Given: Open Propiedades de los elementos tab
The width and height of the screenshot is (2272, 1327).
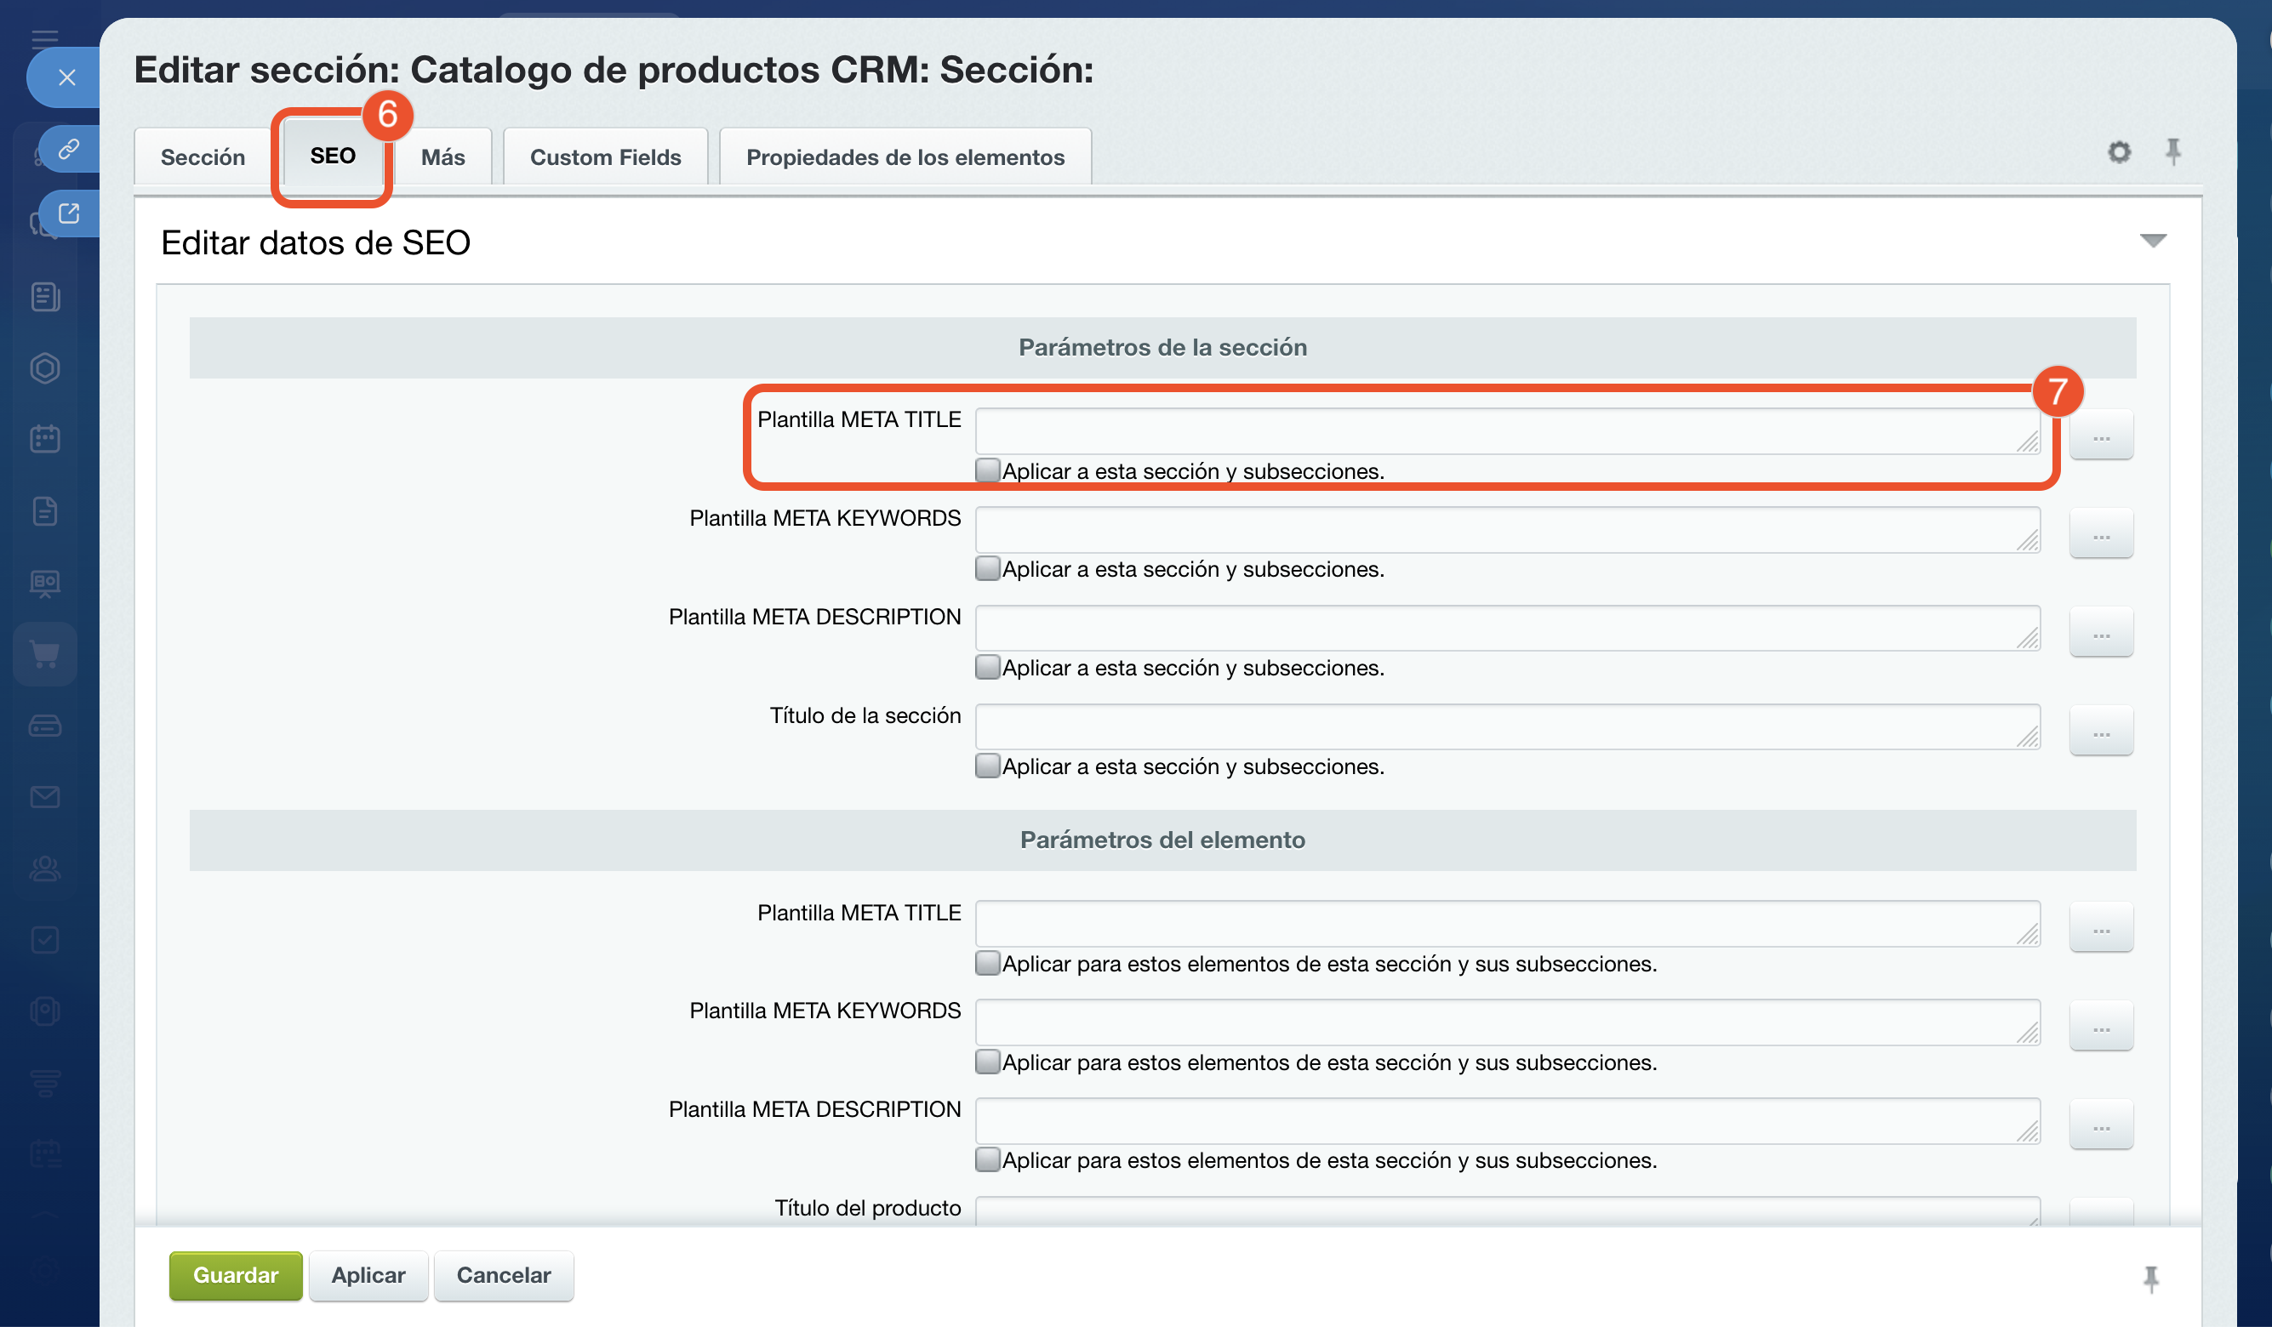Looking at the screenshot, I should (905, 157).
